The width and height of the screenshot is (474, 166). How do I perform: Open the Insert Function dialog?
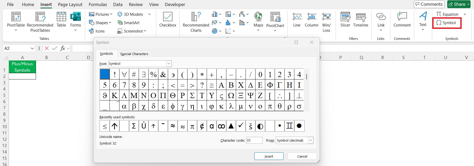(62, 48)
